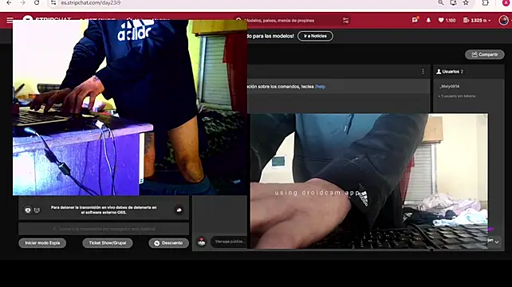Reload the page in the browser

(x=37, y=3)
